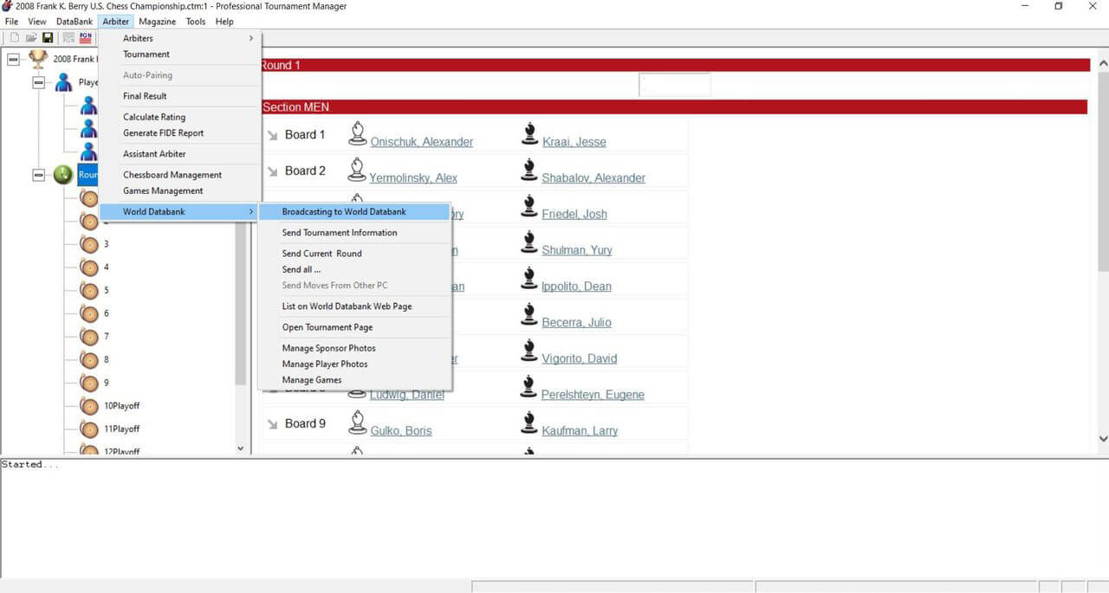The width and height of the screenshot is (1109, 593).
Task: Select Calculate Rating menu entry
Action: point(179,117)
